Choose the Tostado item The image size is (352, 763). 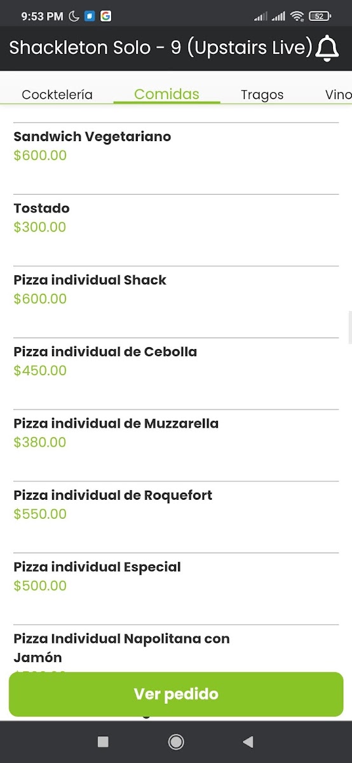point(176,230)
